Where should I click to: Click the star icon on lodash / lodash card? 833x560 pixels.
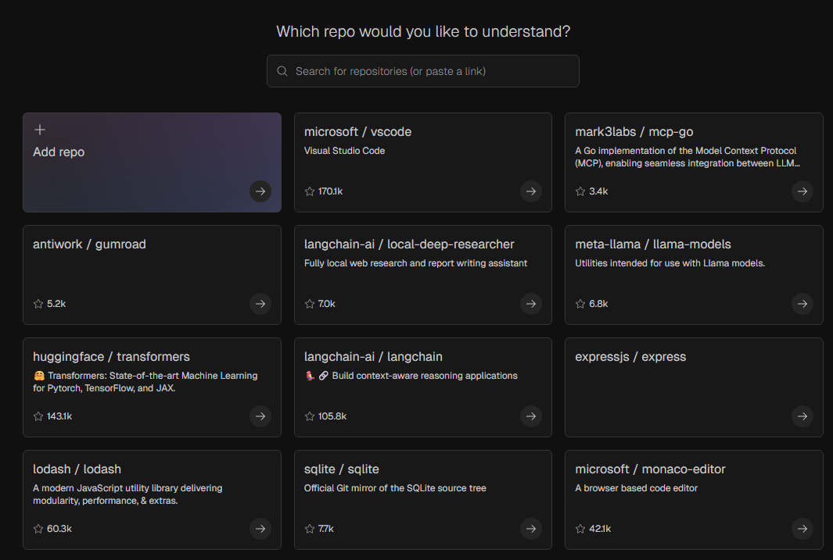tap(38, 529)
